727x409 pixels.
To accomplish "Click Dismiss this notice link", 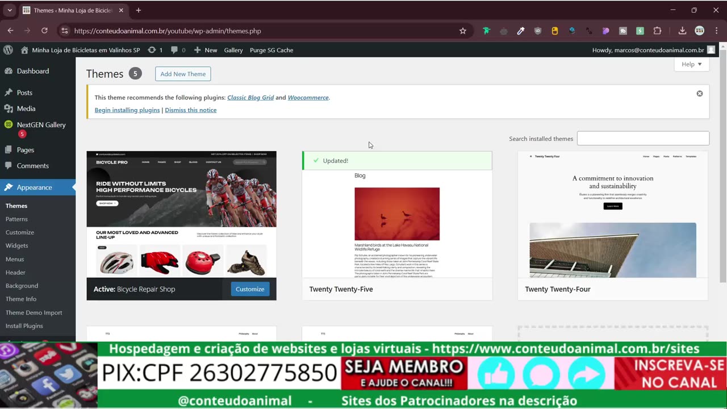I will (191, 110).
